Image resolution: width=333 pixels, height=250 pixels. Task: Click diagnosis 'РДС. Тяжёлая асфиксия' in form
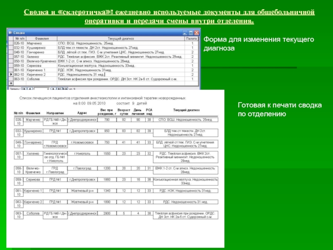click(x=121, y=57)
